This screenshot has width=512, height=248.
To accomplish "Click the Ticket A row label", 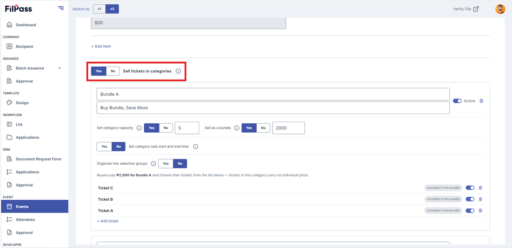I will pos(105,210).
